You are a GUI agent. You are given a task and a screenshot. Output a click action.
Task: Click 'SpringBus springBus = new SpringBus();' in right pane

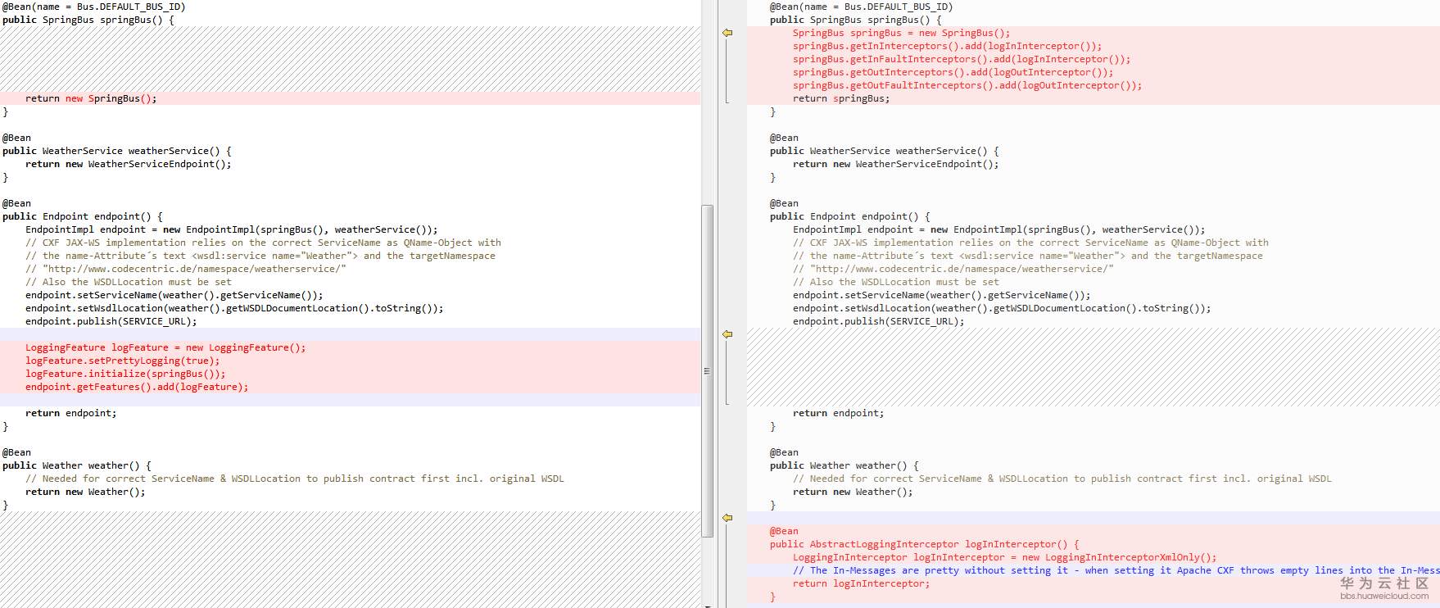tap(902, 33)
